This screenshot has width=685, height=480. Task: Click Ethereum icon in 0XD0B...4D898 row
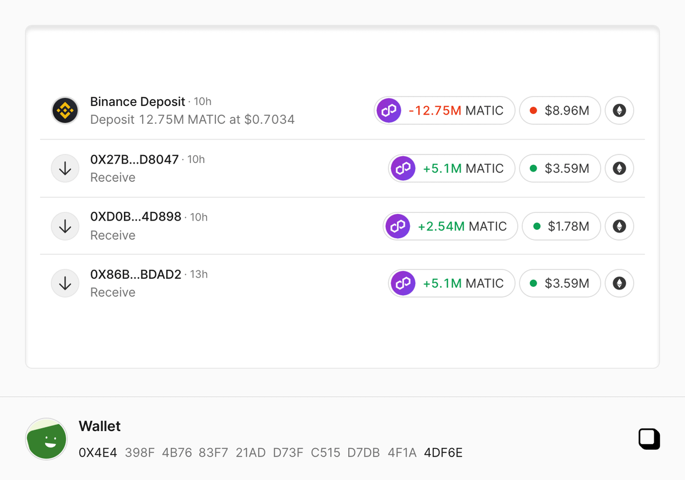(x=619, y=226)
